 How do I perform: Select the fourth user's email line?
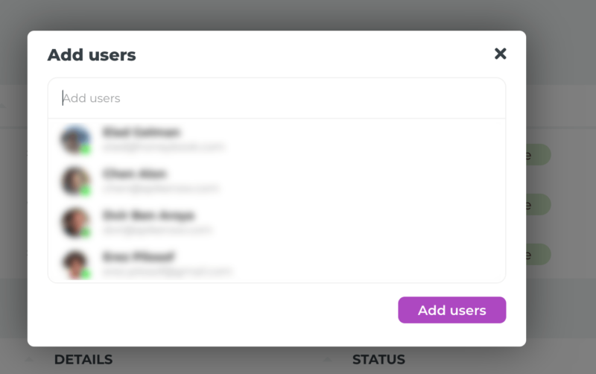tap(167, 271)
